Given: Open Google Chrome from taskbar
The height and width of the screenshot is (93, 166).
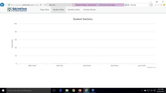Looking at the screenshot, I should (73, 90).
